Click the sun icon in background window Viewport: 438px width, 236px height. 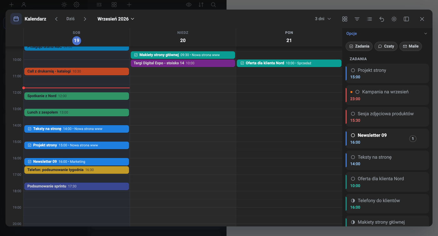tap(64, 5)
